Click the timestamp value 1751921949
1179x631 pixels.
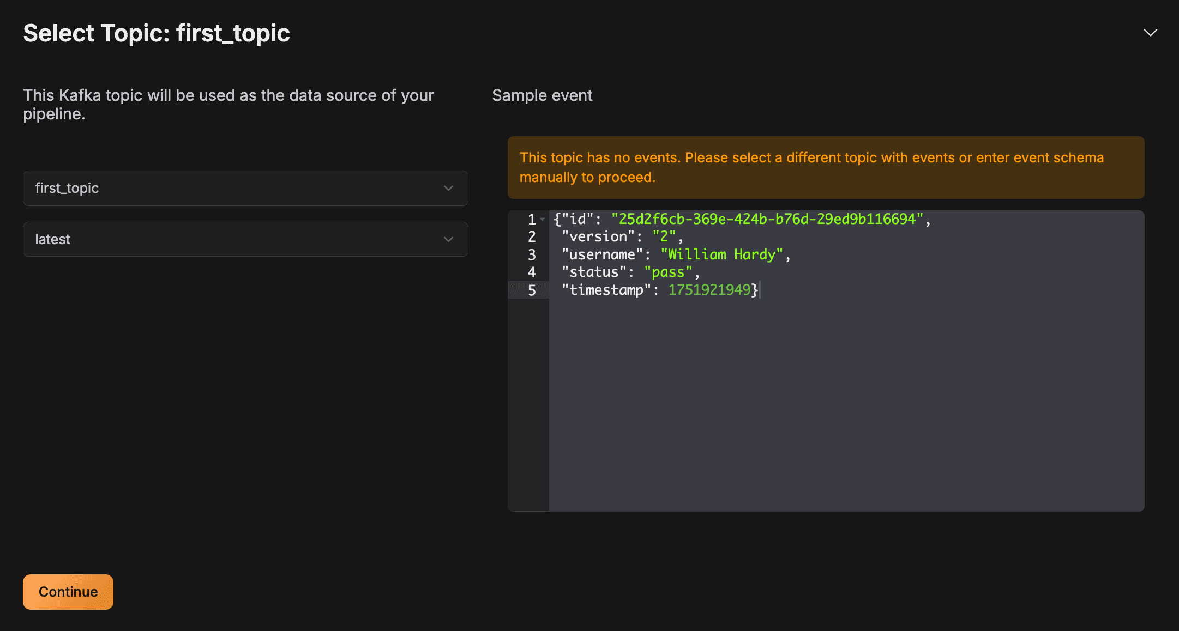point(709,290)
